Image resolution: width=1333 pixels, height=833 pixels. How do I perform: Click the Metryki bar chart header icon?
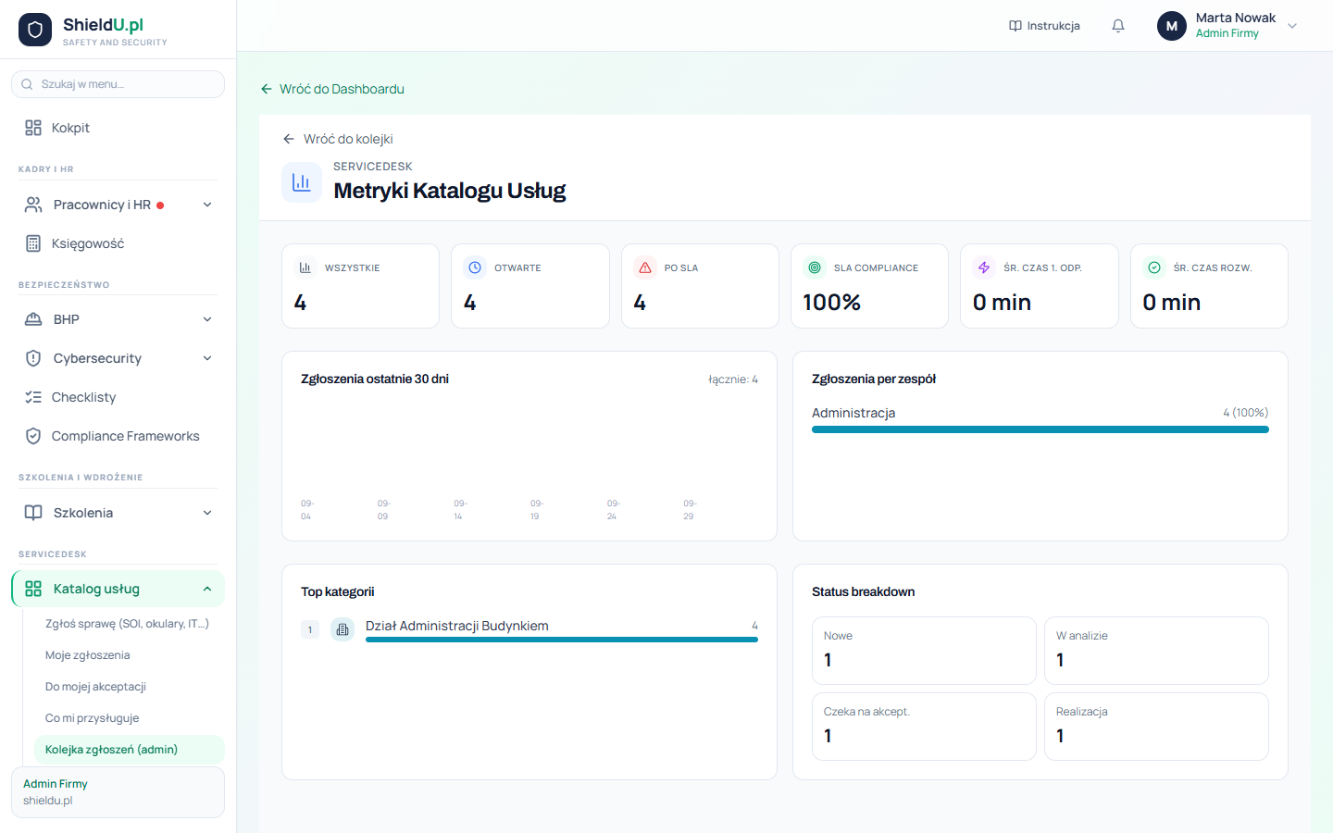pyautogui.click(x=302, y=182)
